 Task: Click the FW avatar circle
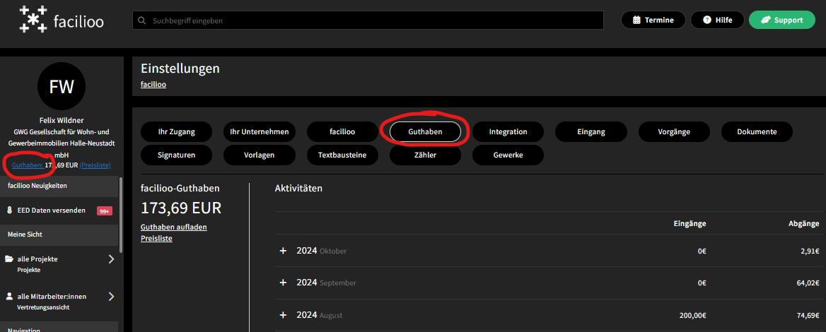click(62, 86)
